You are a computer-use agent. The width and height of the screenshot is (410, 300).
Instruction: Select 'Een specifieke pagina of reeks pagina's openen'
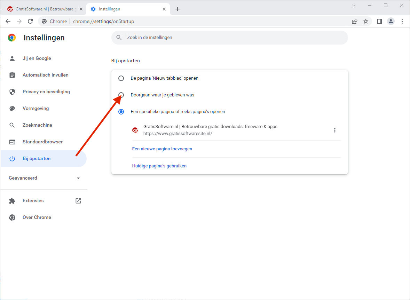click(121, 112)
